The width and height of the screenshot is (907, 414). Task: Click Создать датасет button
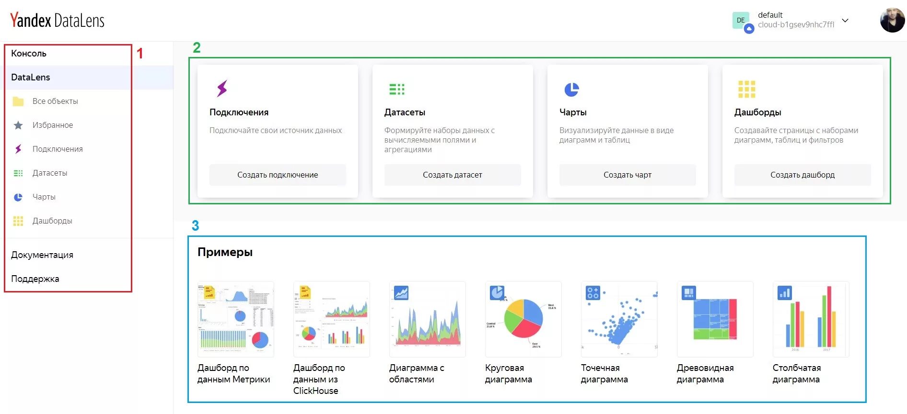click(x=453, y=175)
